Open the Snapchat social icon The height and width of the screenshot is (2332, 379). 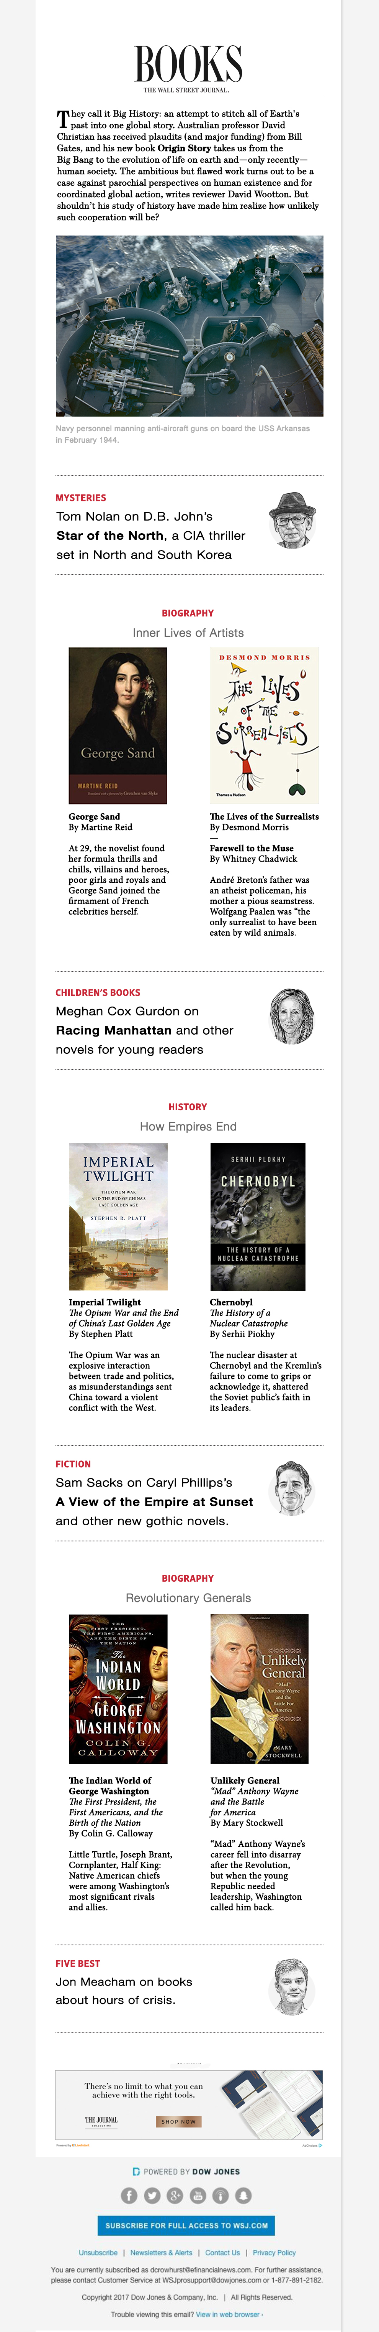tap(243, 2195)
